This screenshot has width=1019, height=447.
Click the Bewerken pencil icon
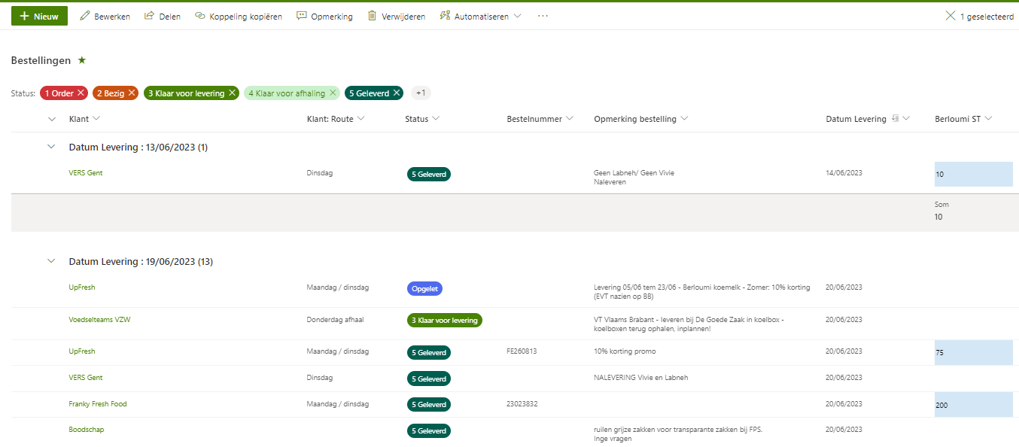click(85, 16)
